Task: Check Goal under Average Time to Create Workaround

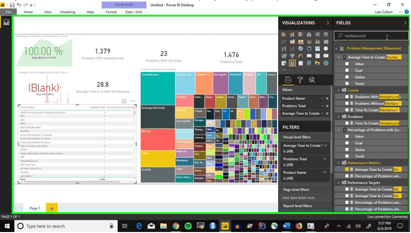Action: tap(347, 70)
